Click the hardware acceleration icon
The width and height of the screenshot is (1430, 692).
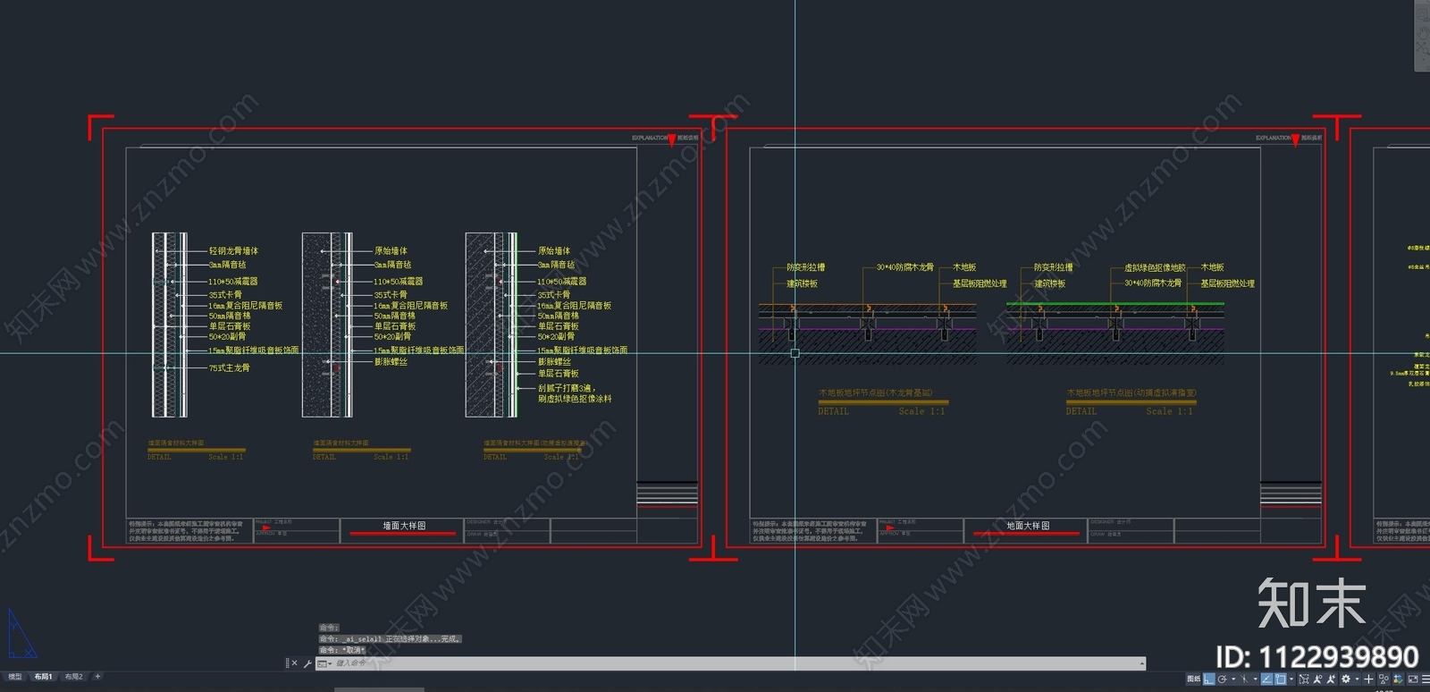click(1399, 679)
